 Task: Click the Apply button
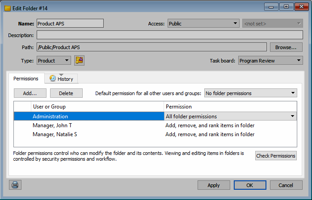[x=214, y=185]
